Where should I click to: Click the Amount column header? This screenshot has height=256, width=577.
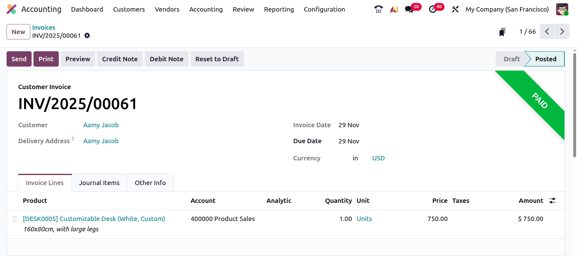531,201
